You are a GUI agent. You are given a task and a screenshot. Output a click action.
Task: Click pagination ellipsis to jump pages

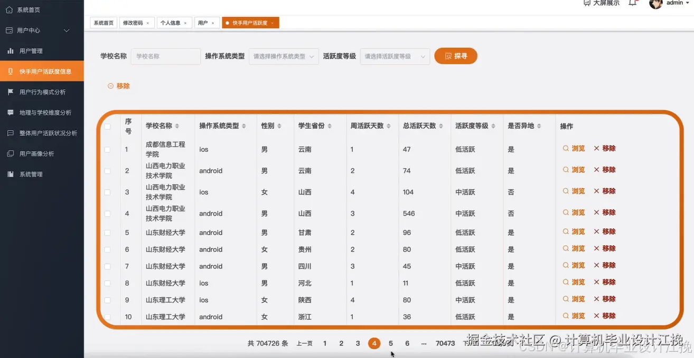424,343
